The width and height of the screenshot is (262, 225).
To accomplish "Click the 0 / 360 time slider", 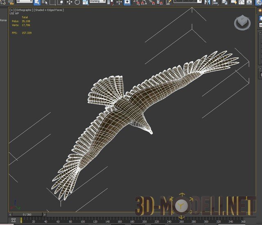I will click(27, 214).
